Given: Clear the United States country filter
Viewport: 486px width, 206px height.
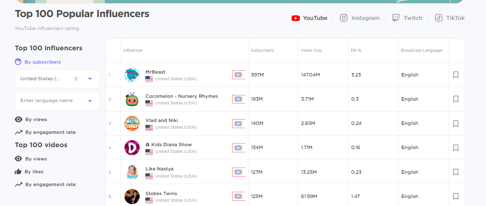Looking at the screenshot, I should point(76,79).
